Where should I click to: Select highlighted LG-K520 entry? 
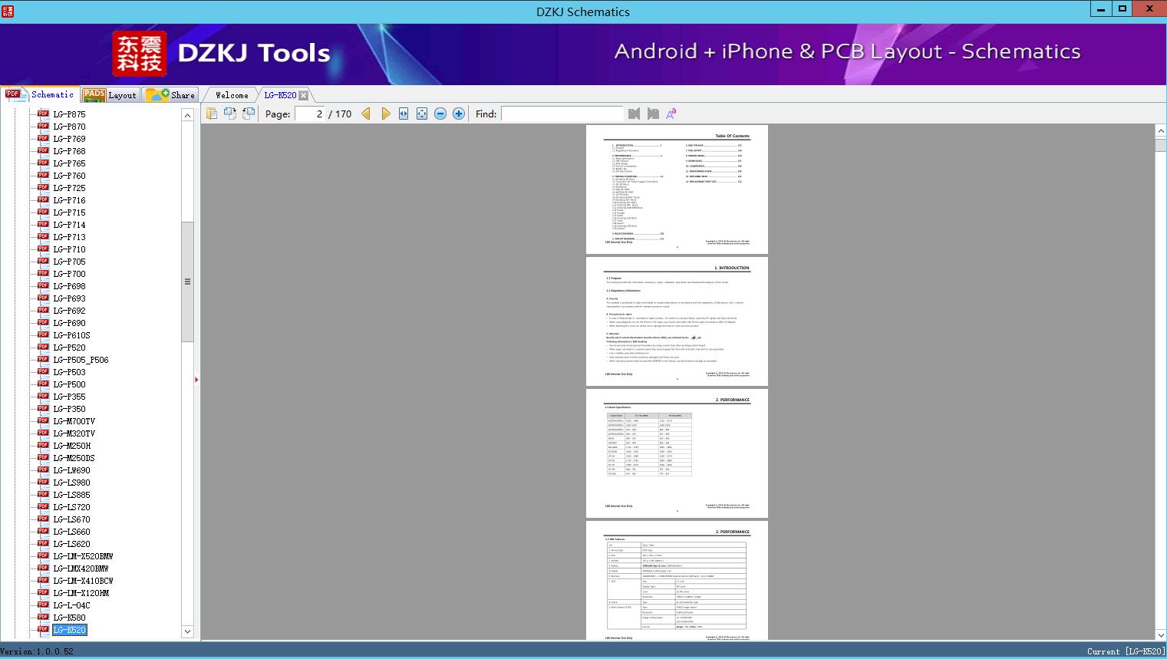pyautogui.click(x=69, y=630)
